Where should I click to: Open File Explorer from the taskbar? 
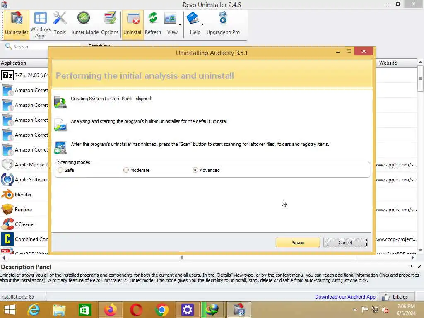coord(59,310)
